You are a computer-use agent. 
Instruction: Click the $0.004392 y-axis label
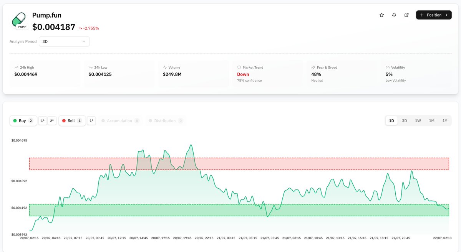[x=19, y=181]
